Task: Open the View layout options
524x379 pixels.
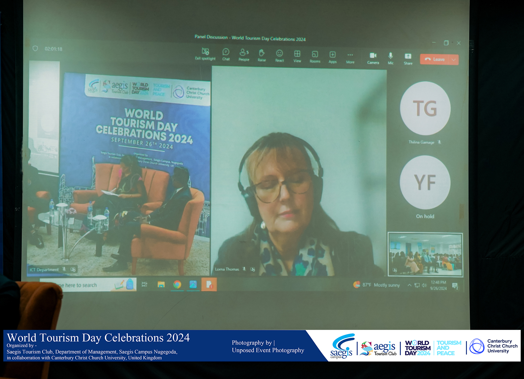Action: point(297,56)
